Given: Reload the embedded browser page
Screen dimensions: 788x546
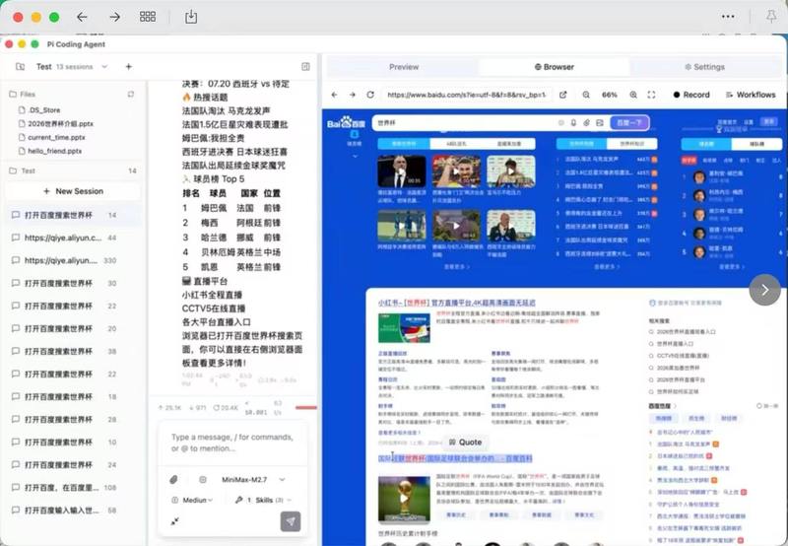Looking at the screenshot, I should (x=370, y=95).
